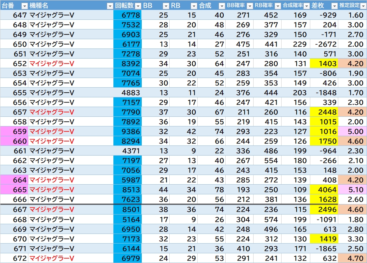
Task: Select yellow 差枚 cell 2448
Action: tap(324, 112)
